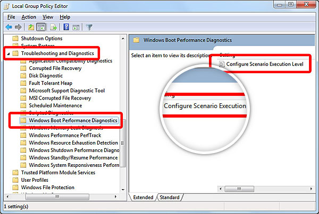Click tree pane vertical scrollbar thumb
The width and height of the screenshot is (319, 214).
click(123, 143)
